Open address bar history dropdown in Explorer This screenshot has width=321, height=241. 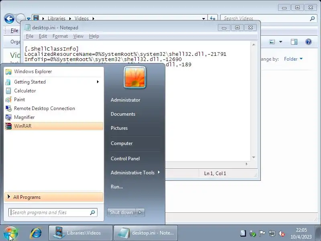pyautogui.click(x=203, y=18)
